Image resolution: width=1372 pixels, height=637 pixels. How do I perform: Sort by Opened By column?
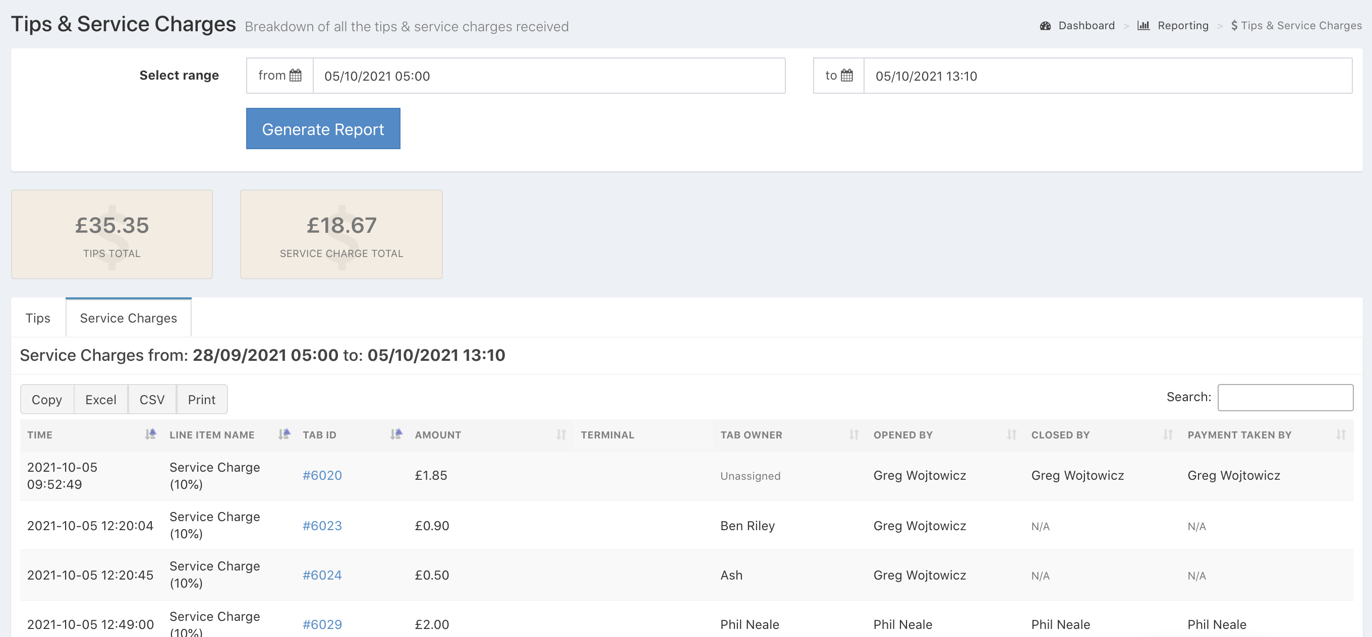tap(1011, 434)
